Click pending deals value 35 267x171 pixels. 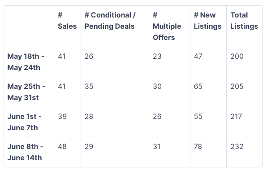(89, 86)
